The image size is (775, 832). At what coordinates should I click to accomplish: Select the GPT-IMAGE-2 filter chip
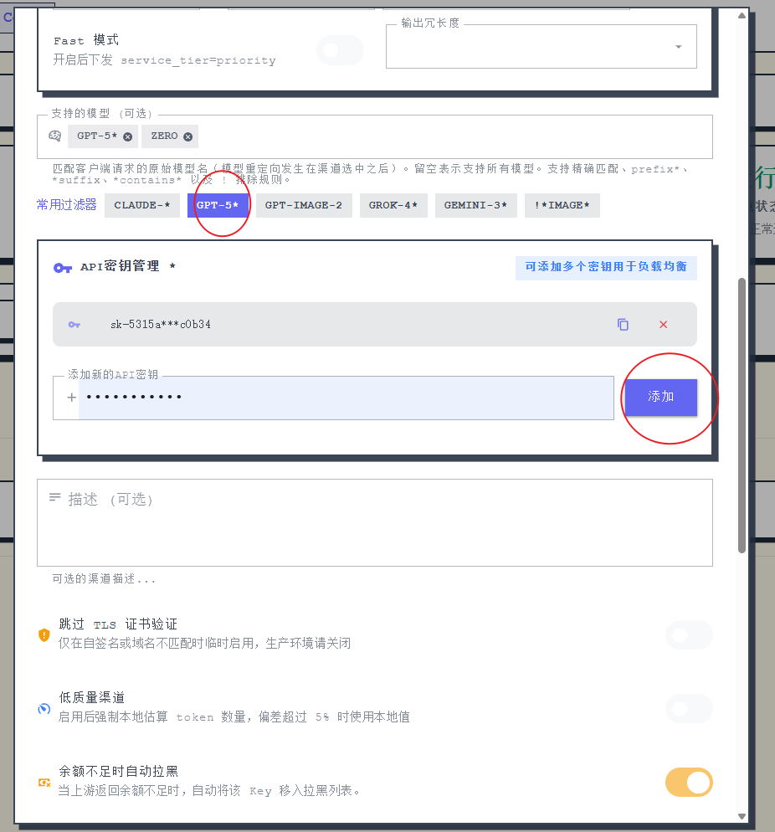pyautogui.click(x=304, y=205)
